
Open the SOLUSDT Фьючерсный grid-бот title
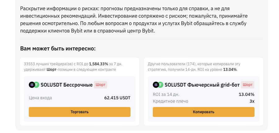(202, 85)
